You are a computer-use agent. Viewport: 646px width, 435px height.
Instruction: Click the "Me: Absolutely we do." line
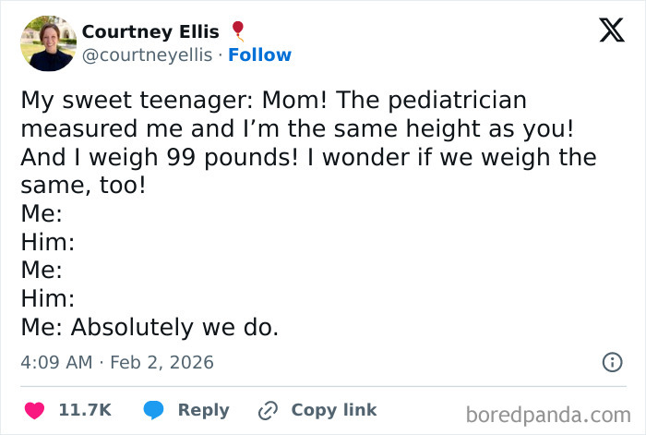(149, 327)
